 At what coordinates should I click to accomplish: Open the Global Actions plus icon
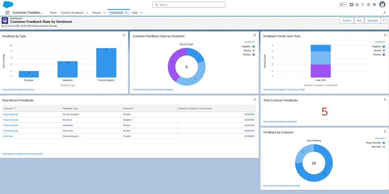(x=351, y=5)
